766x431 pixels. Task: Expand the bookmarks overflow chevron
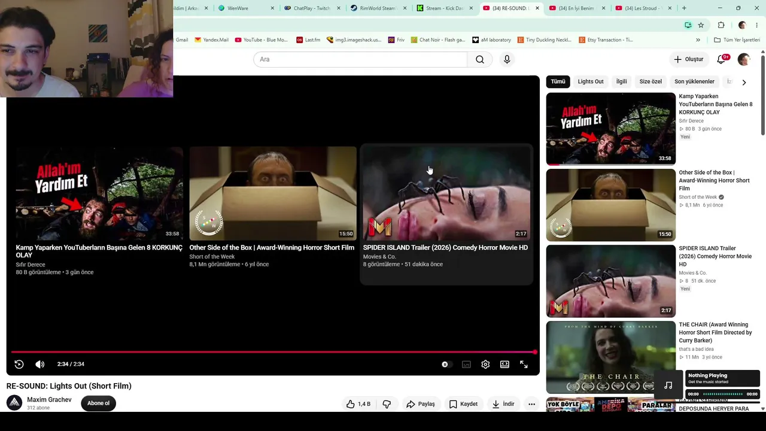pos(698,40)
